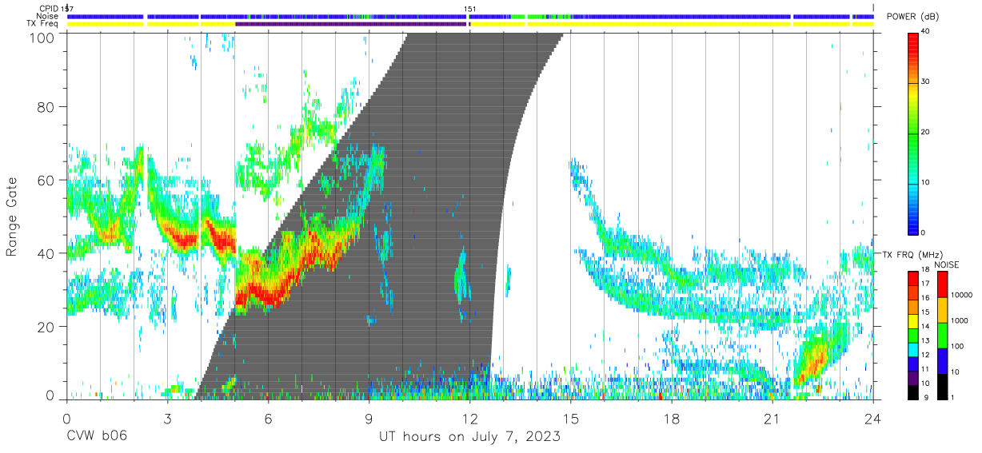Click the x-axis tick label '21'
Image resolution: width=982 pixels, height=453 pixels.
[x=772, y=419]
